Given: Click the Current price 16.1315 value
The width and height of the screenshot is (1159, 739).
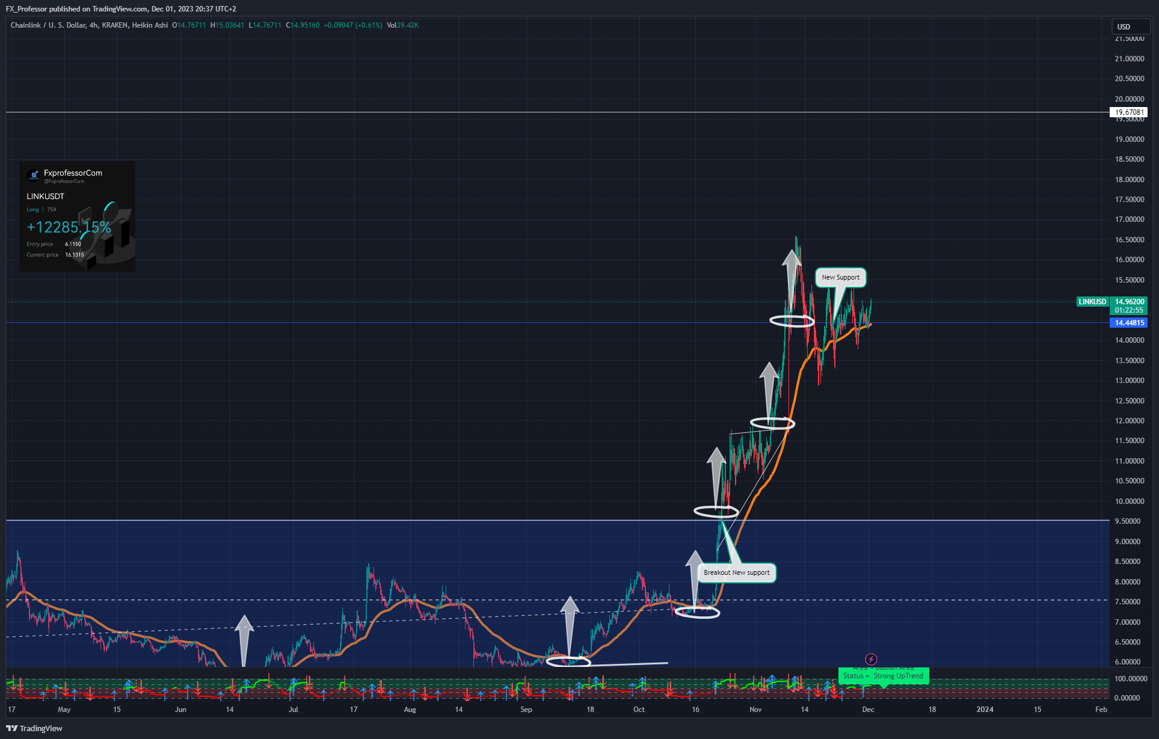Looking at the screenshot, I should point(75,255).
